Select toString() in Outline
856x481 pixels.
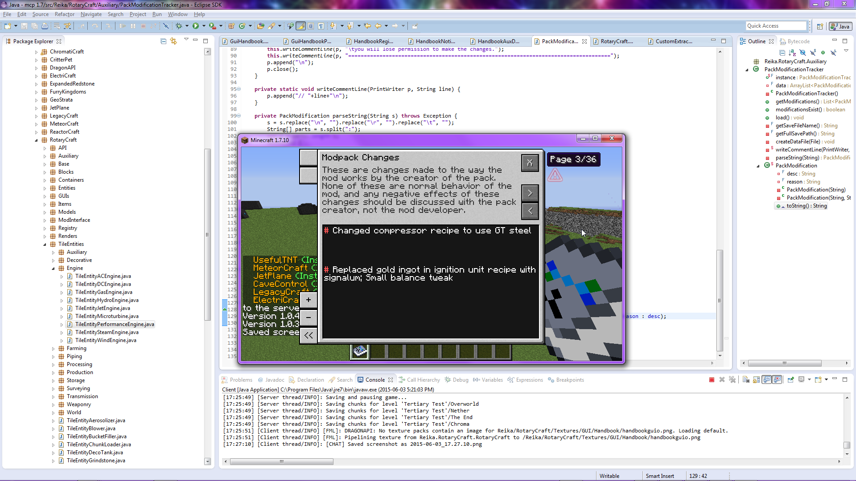click(807, 206)
